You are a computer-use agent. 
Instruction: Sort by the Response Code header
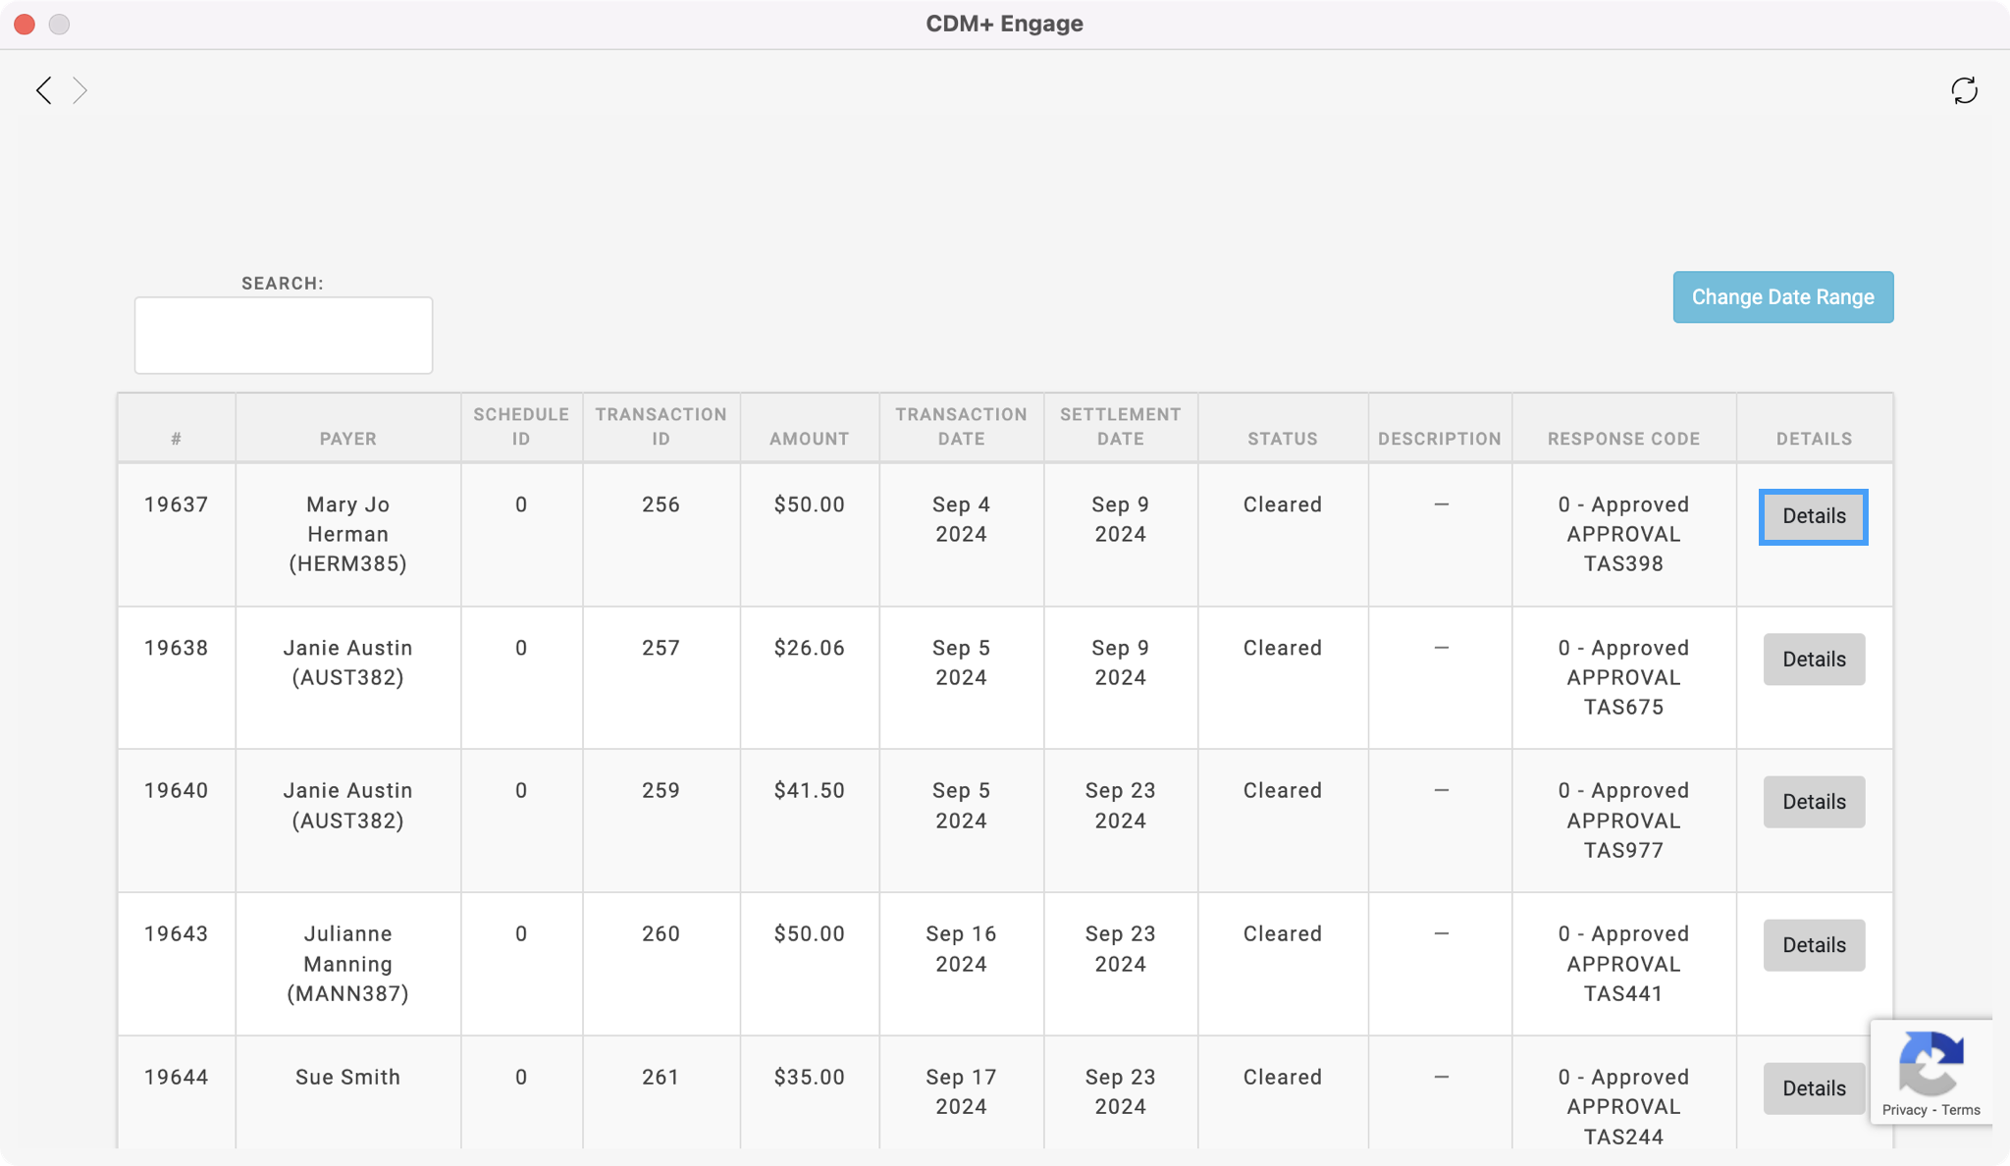(x=1623, y=439)
